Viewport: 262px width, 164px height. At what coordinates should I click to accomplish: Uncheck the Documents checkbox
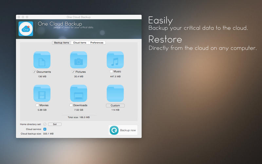click(34, 72)
